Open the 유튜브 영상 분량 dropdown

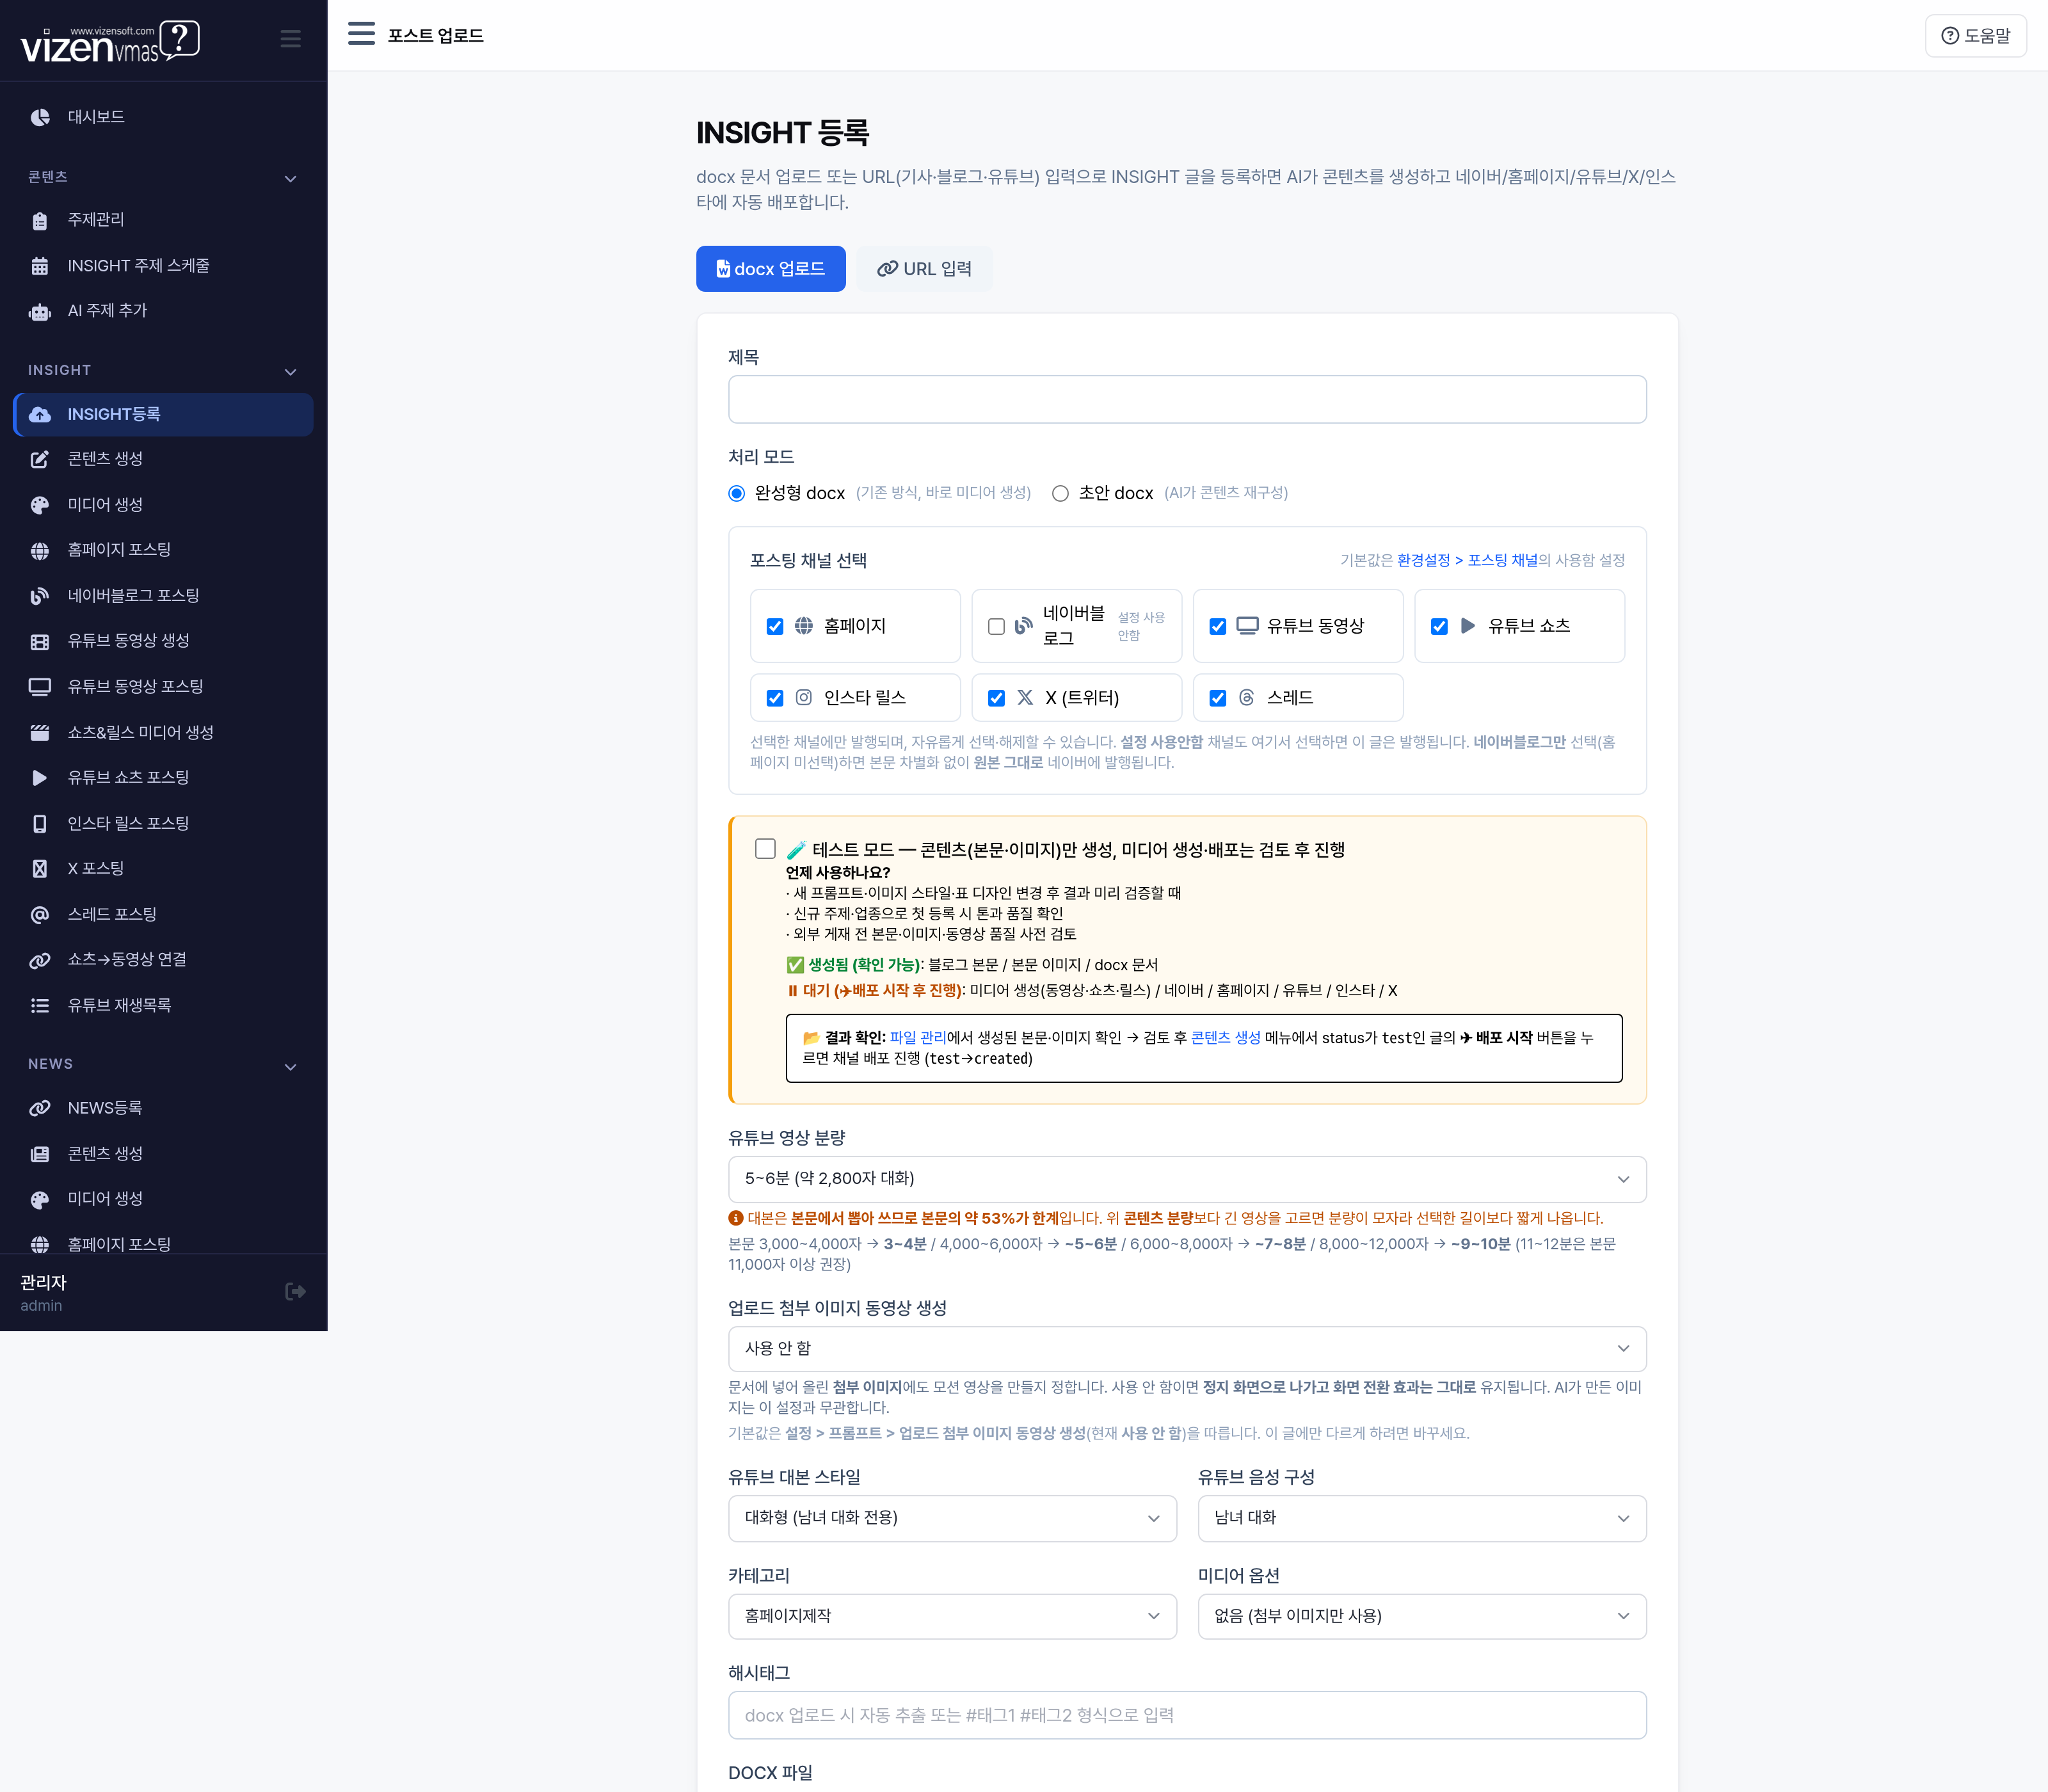tap(1187, 1179)
